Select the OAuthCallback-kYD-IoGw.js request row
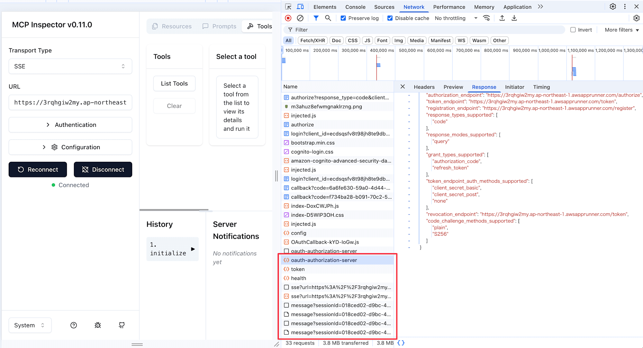 tap(338, 242)
